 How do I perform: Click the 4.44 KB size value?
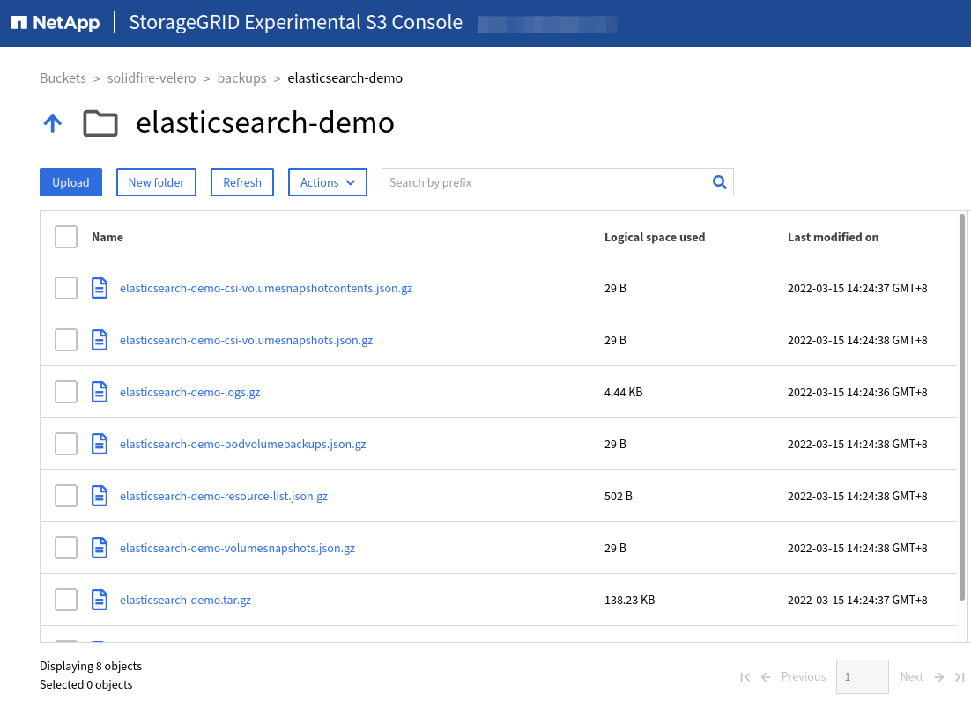pos(623,392)
